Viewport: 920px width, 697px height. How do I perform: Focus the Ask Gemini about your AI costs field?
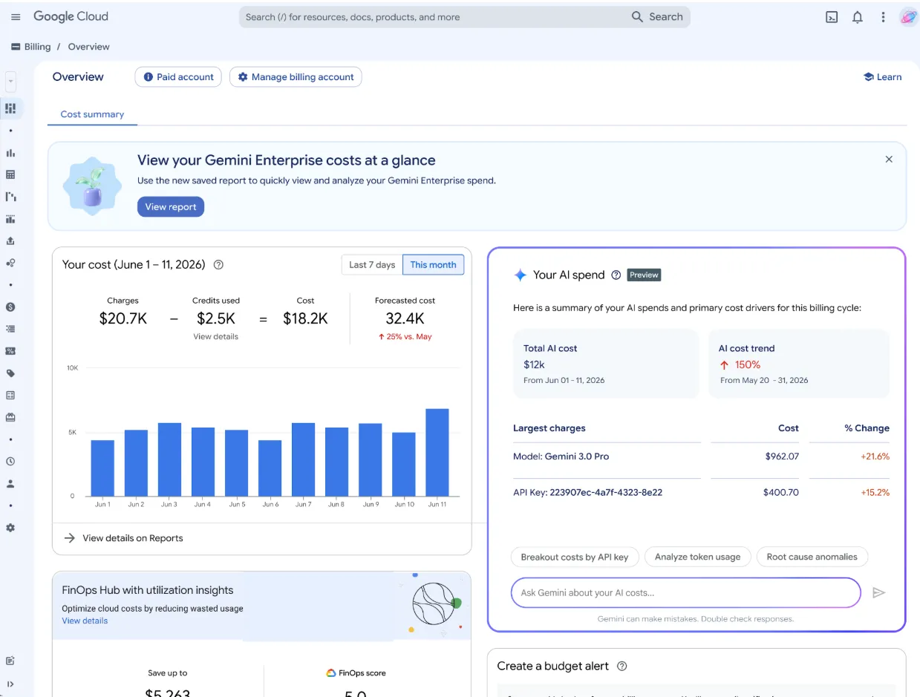pyautogui.click(x=685, y=592)
